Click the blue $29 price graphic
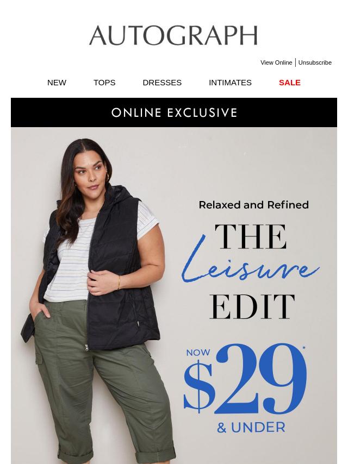The image size is (348, 464). pos(245,379)
